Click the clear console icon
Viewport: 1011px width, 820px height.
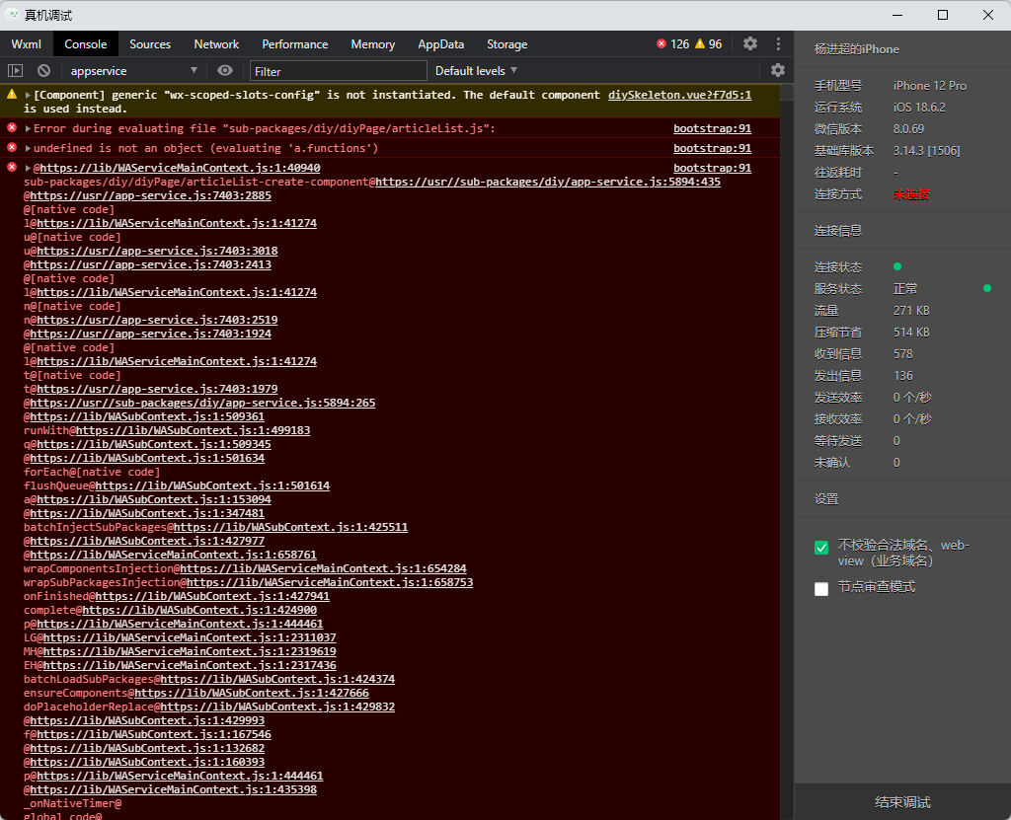pos(43,71)
